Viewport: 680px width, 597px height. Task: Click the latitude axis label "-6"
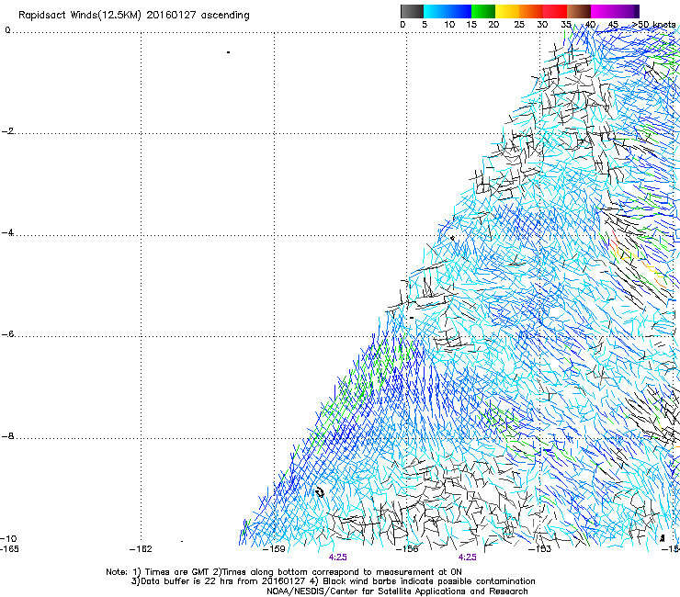pyautogui.click(x=7, y=333)
